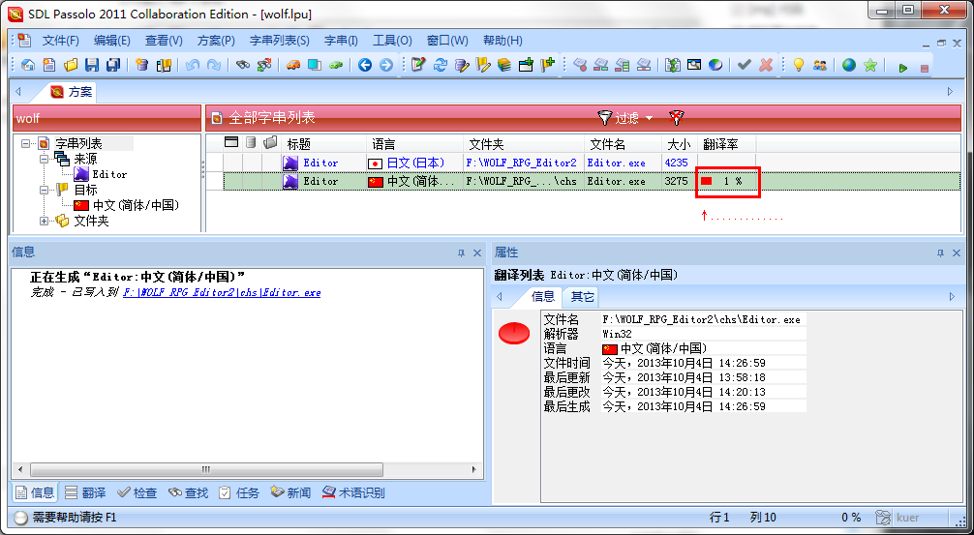Open the 文件(F) menu
Image resolution: width=974 pixels, height=535 pixels.
point(61,41)
